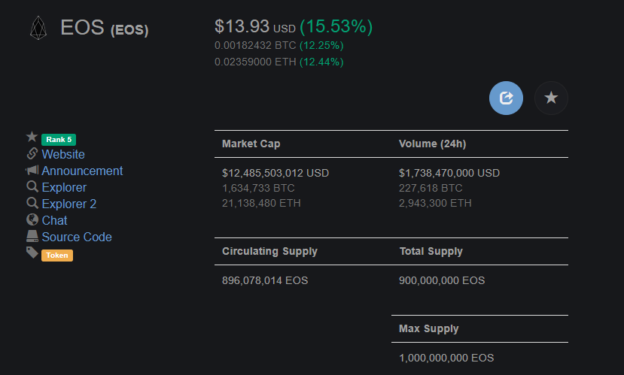Image resolution: width=624 pixels, height=375 pixels.
Task: Open the Chat link
Action: [54, 220]
